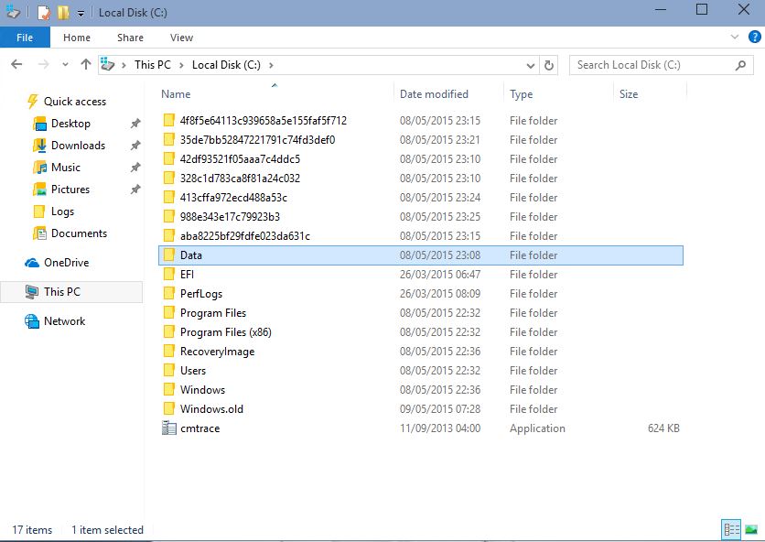Viewport: 765px width, 542px height.
Task: Navigate up one level with Up arrow
Action: tap(86, 65)
